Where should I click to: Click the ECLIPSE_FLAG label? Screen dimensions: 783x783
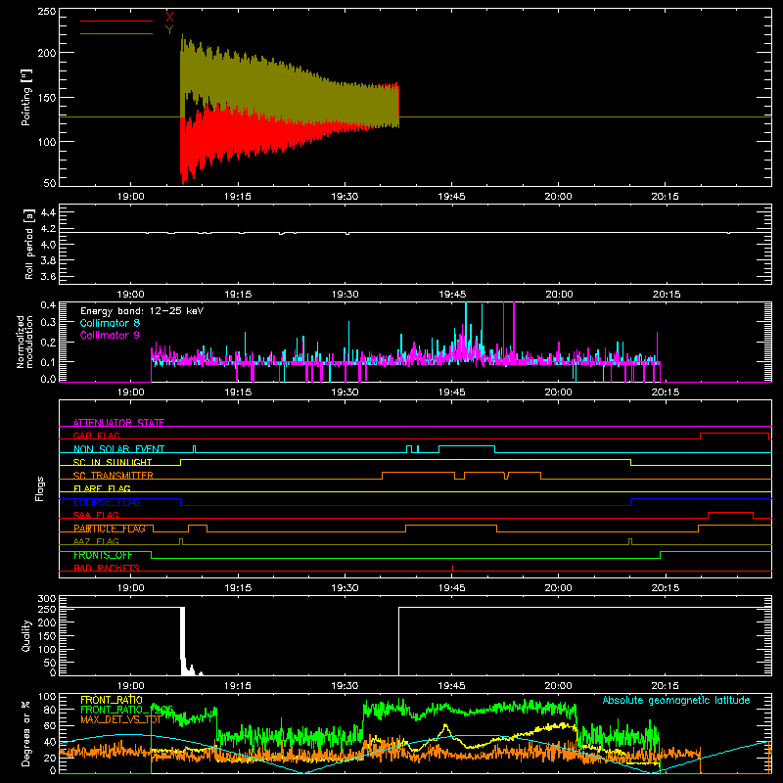tap(107, 502)
